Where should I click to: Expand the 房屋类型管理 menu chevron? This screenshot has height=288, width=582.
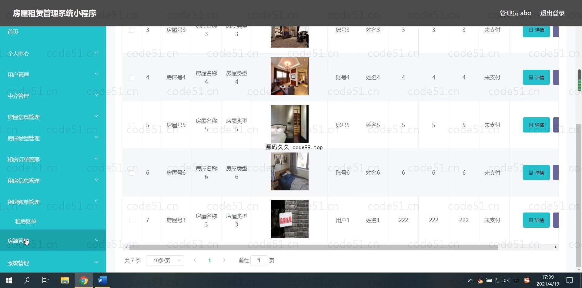point(96,137)
